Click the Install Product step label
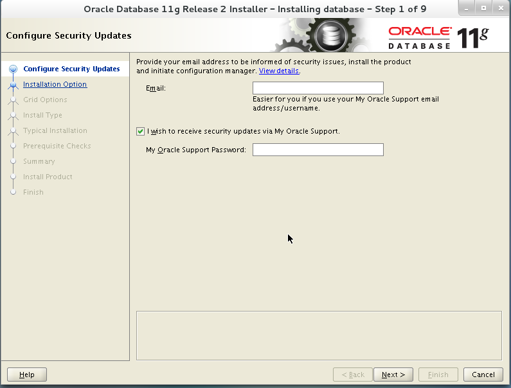 (x=48, y=177)
